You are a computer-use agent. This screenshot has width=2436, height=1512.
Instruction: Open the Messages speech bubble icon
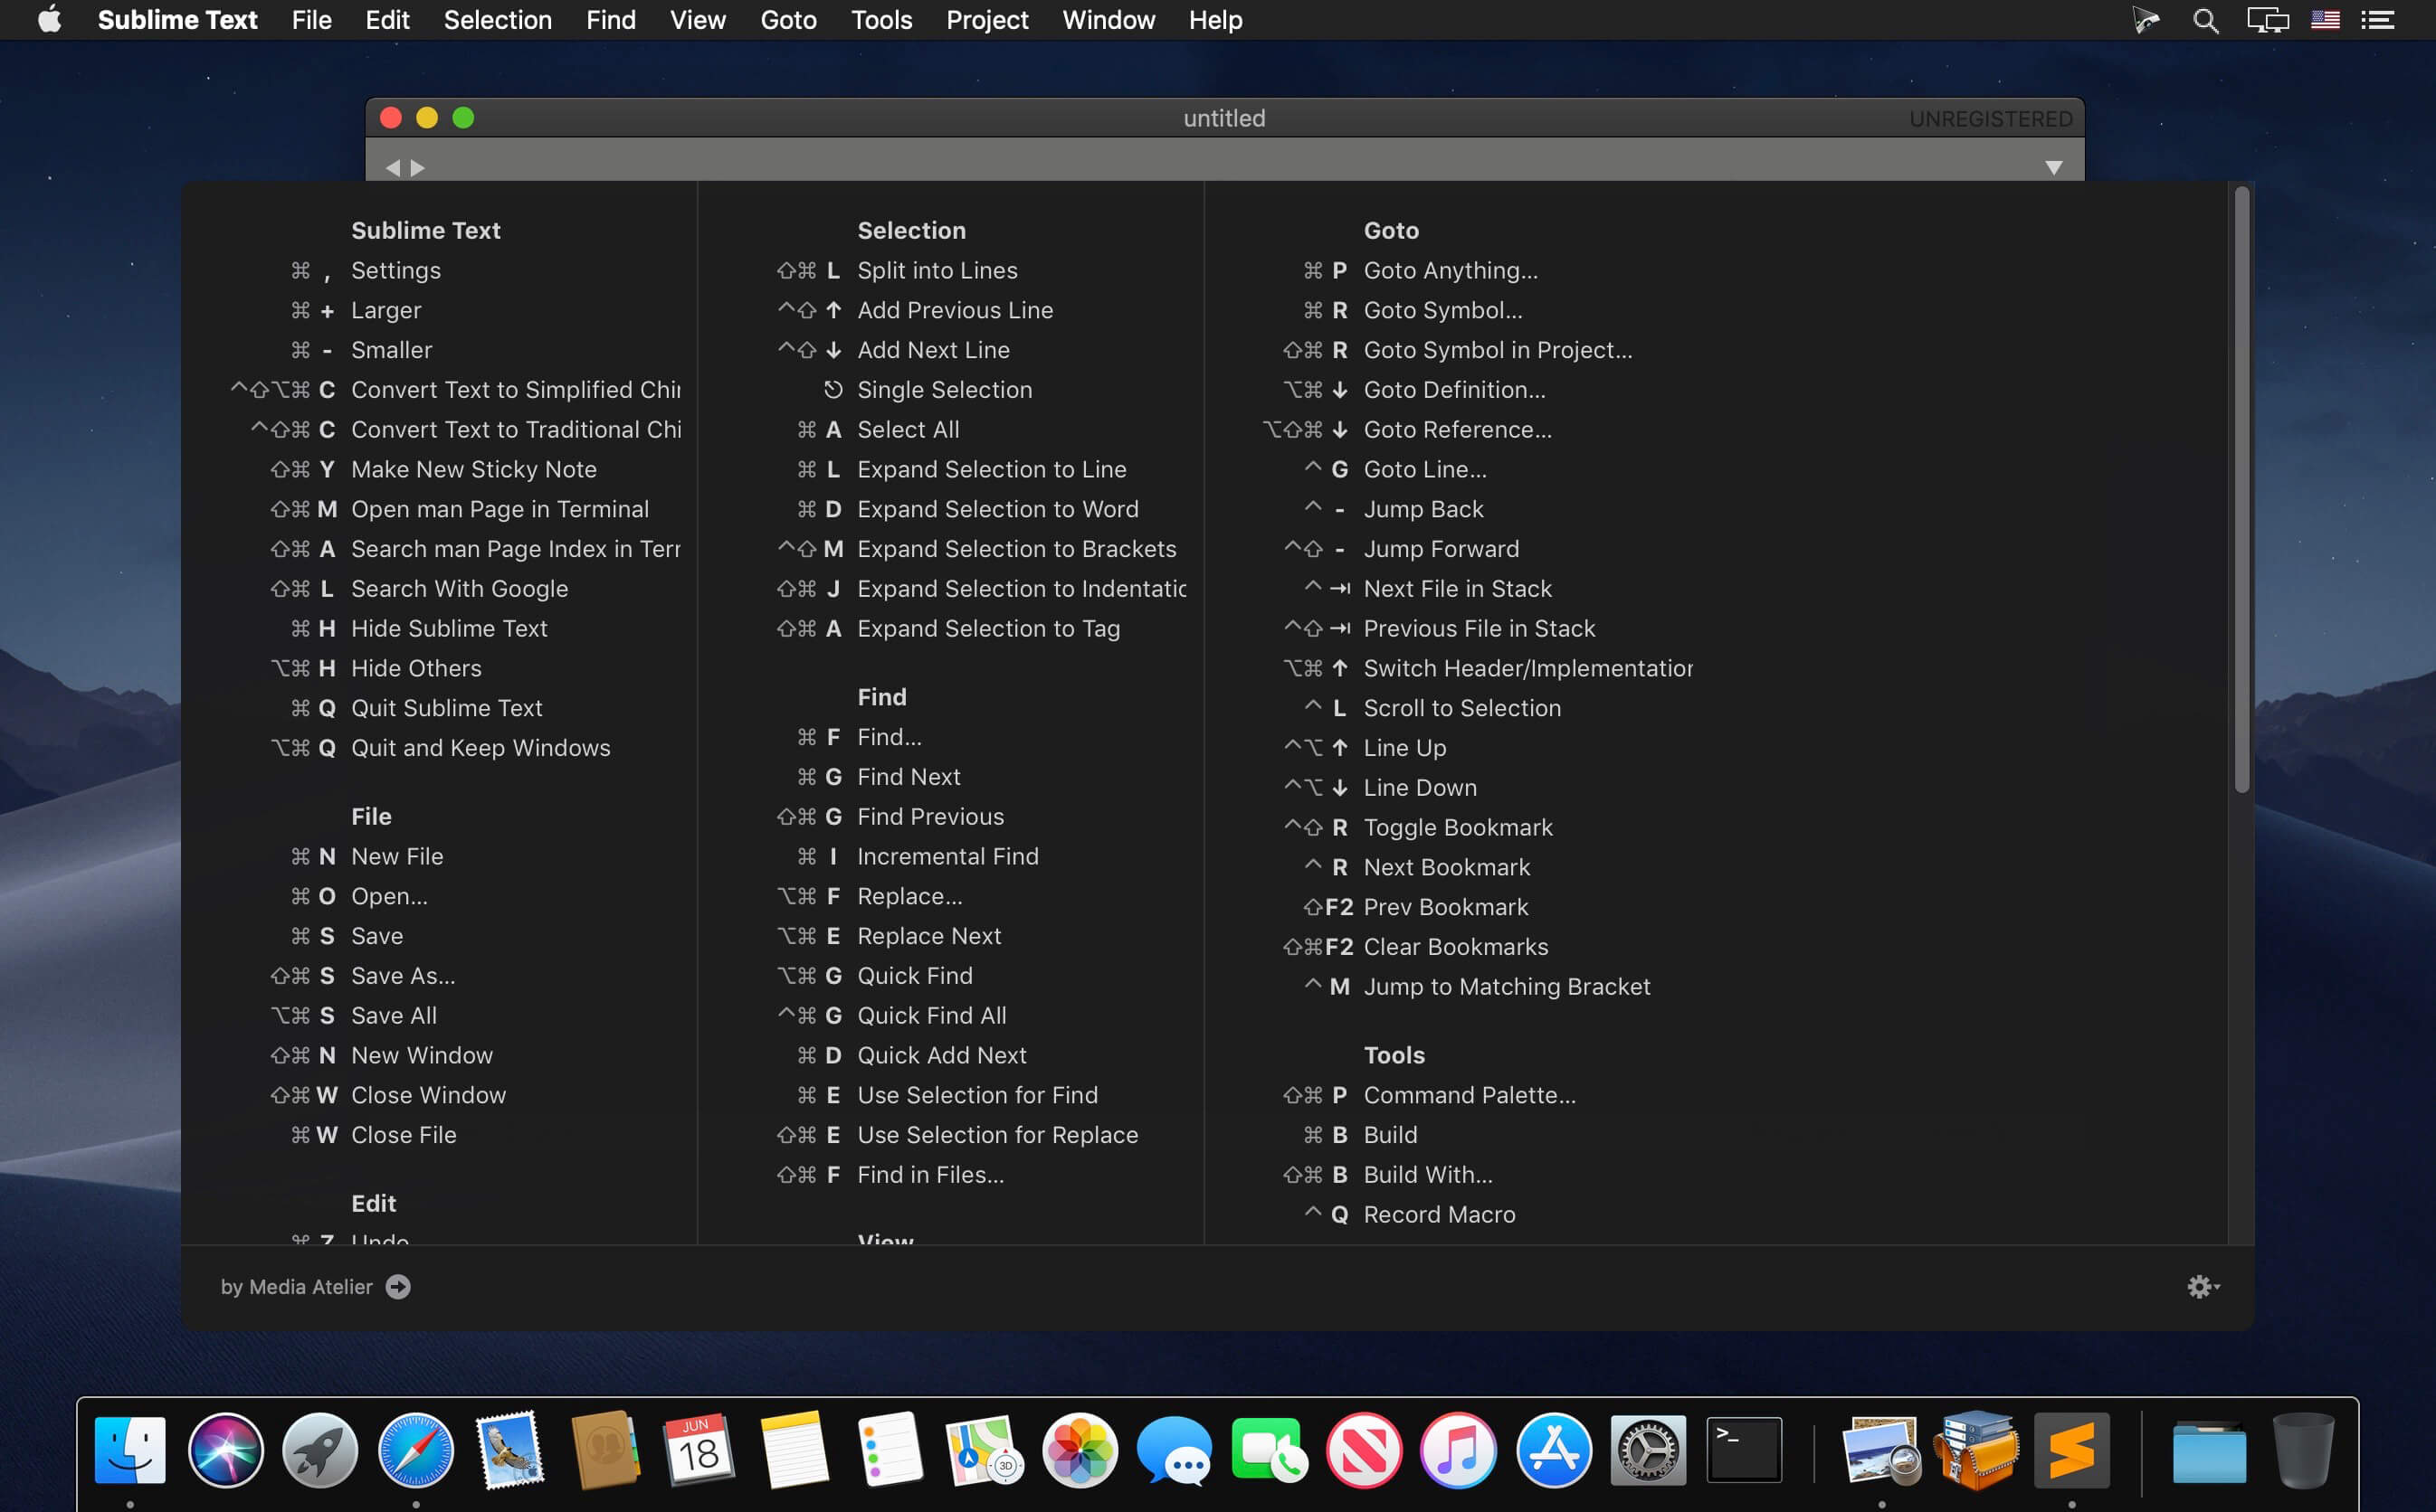(1175, 1450)
